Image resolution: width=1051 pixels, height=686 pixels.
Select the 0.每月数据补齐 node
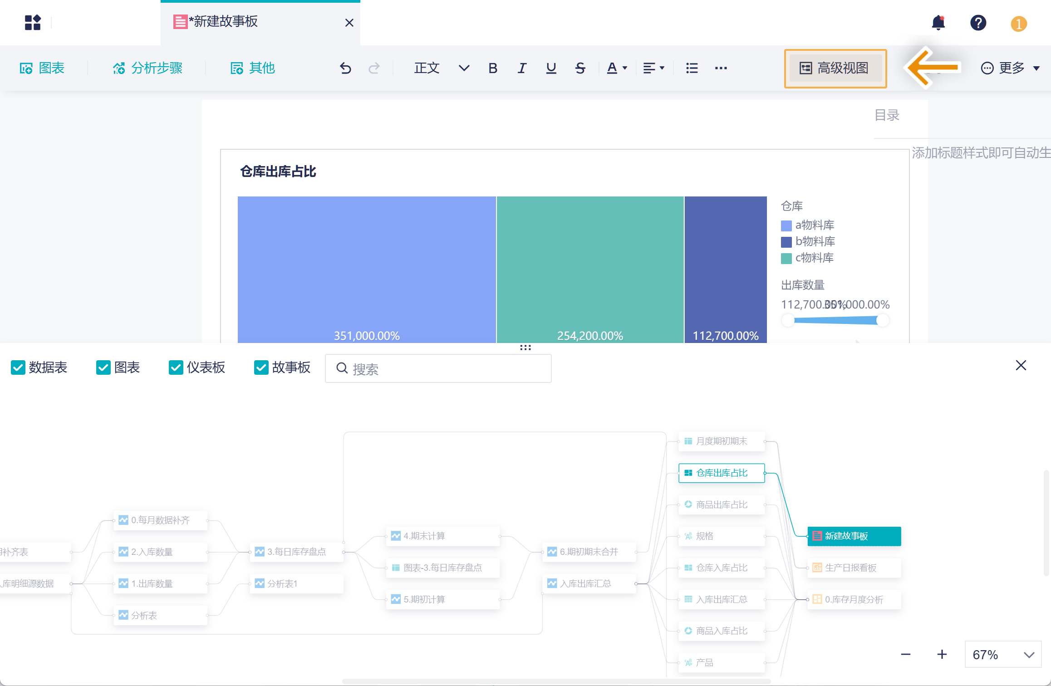point(161,520)
